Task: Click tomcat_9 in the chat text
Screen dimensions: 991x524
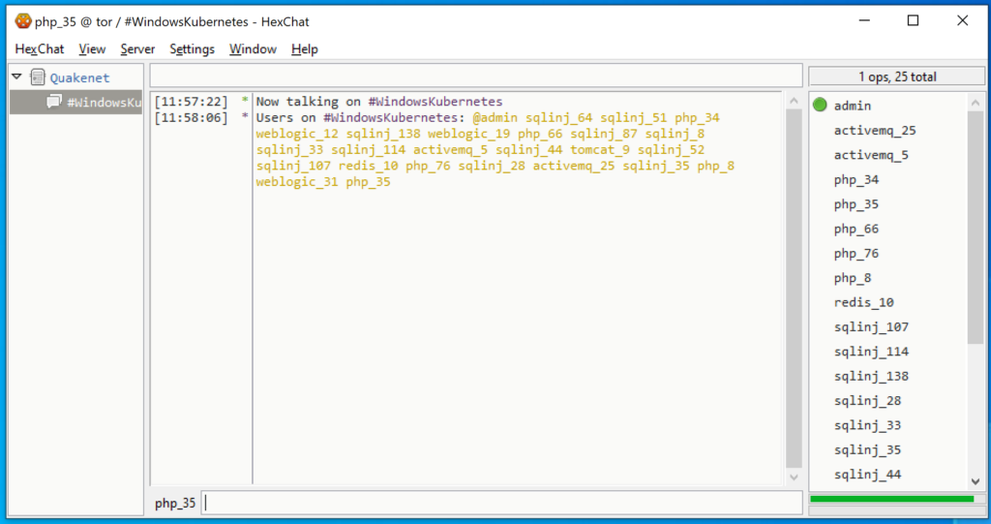Action: (600, 150)
